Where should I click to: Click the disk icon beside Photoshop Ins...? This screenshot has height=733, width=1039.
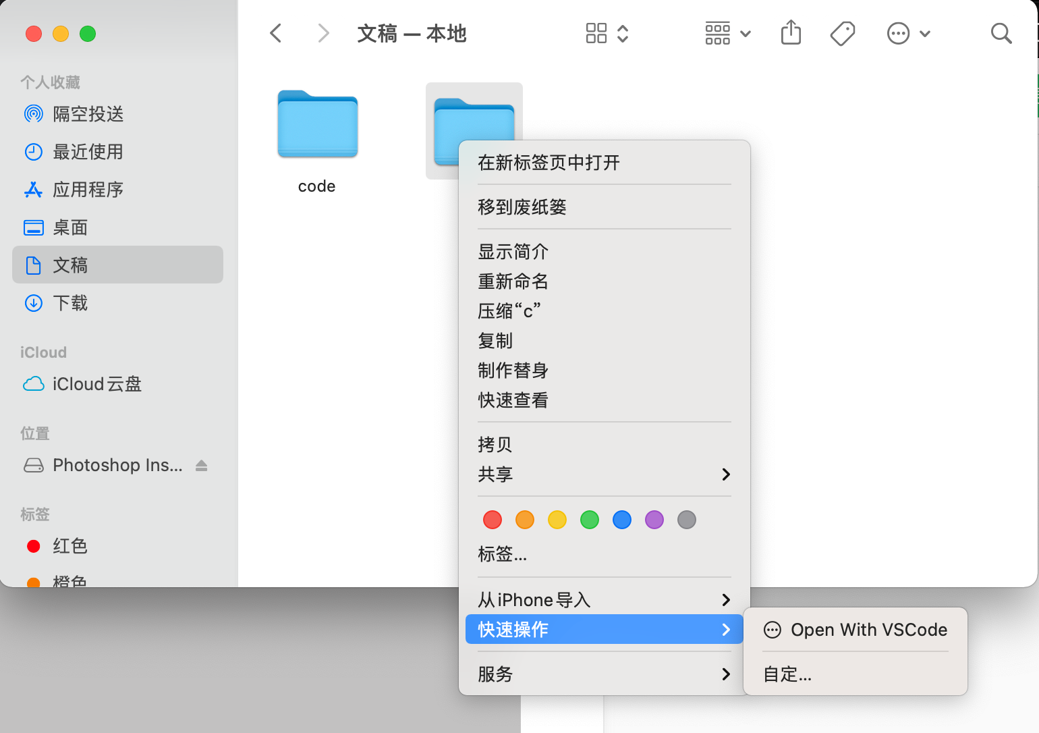[x=34, y=465]
